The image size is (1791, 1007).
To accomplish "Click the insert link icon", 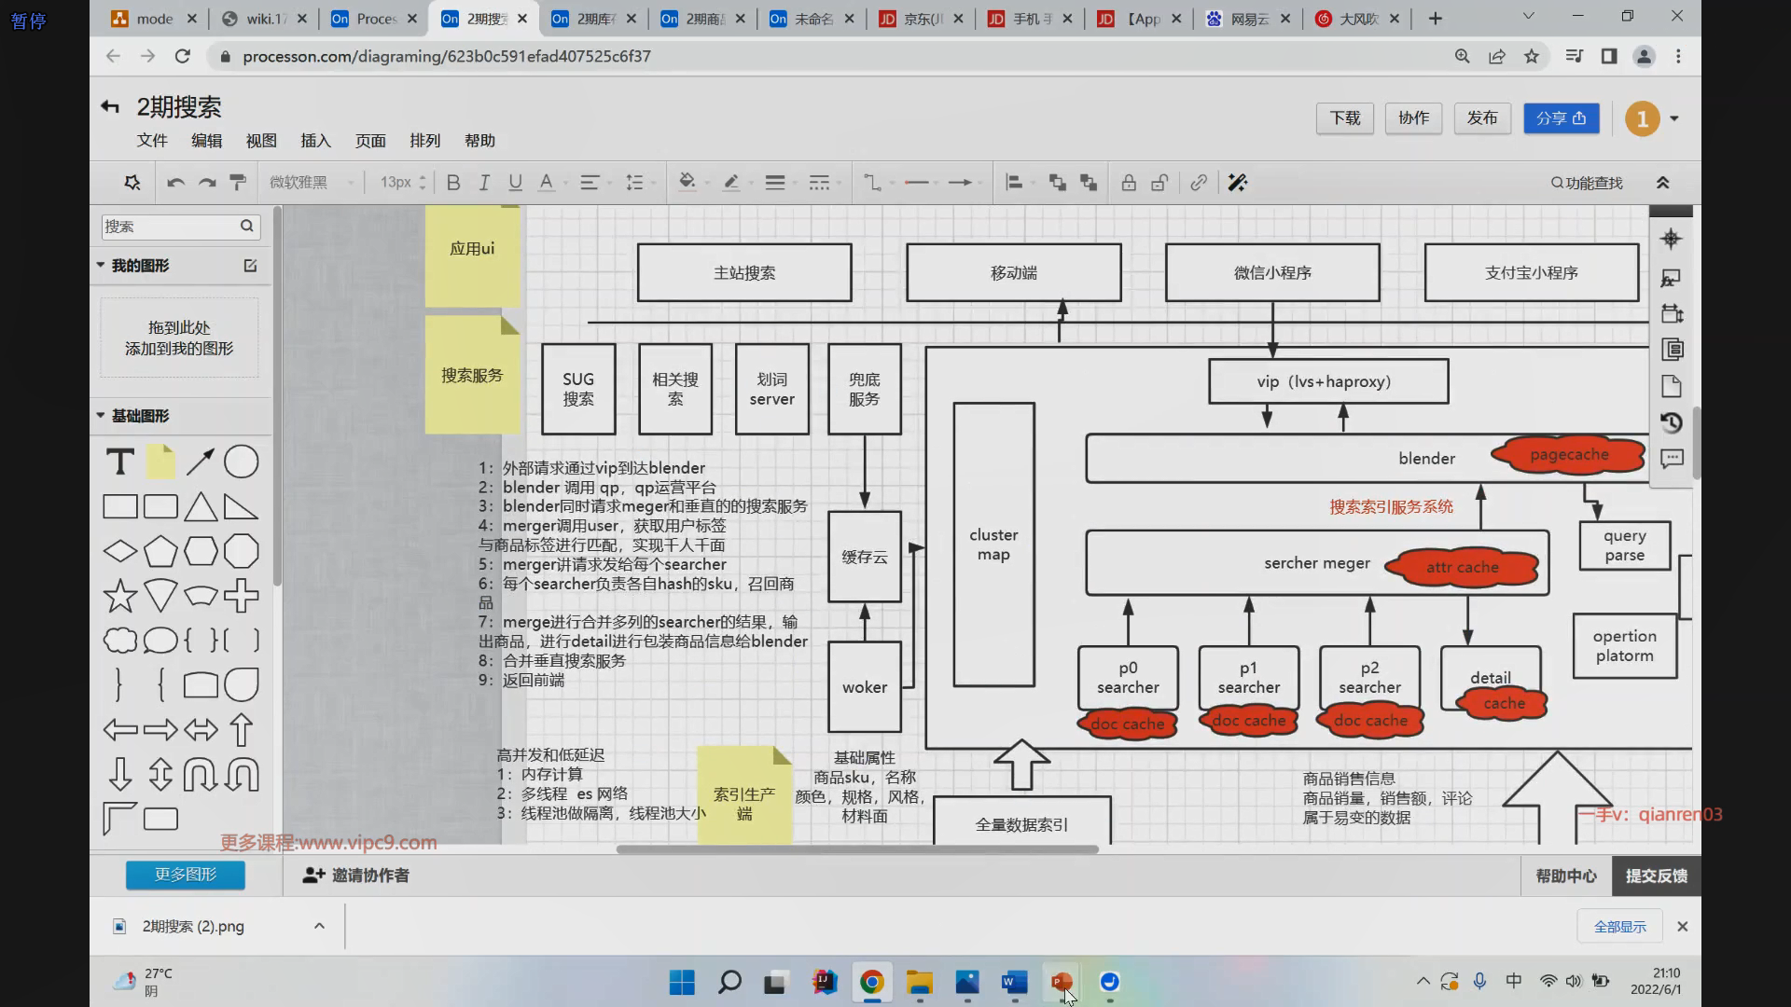I will 1199,183.
